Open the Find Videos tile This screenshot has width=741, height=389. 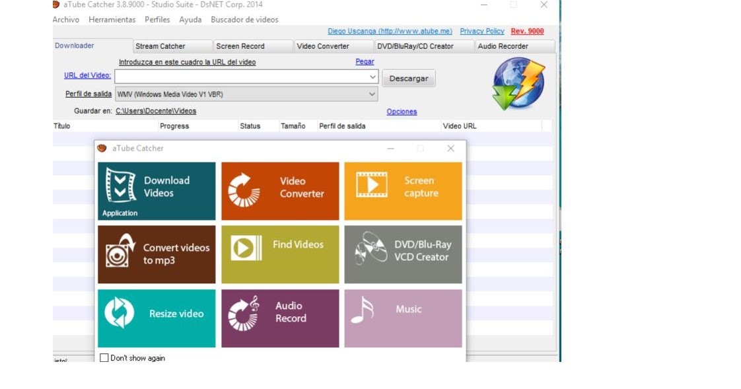tap(280, 254)
